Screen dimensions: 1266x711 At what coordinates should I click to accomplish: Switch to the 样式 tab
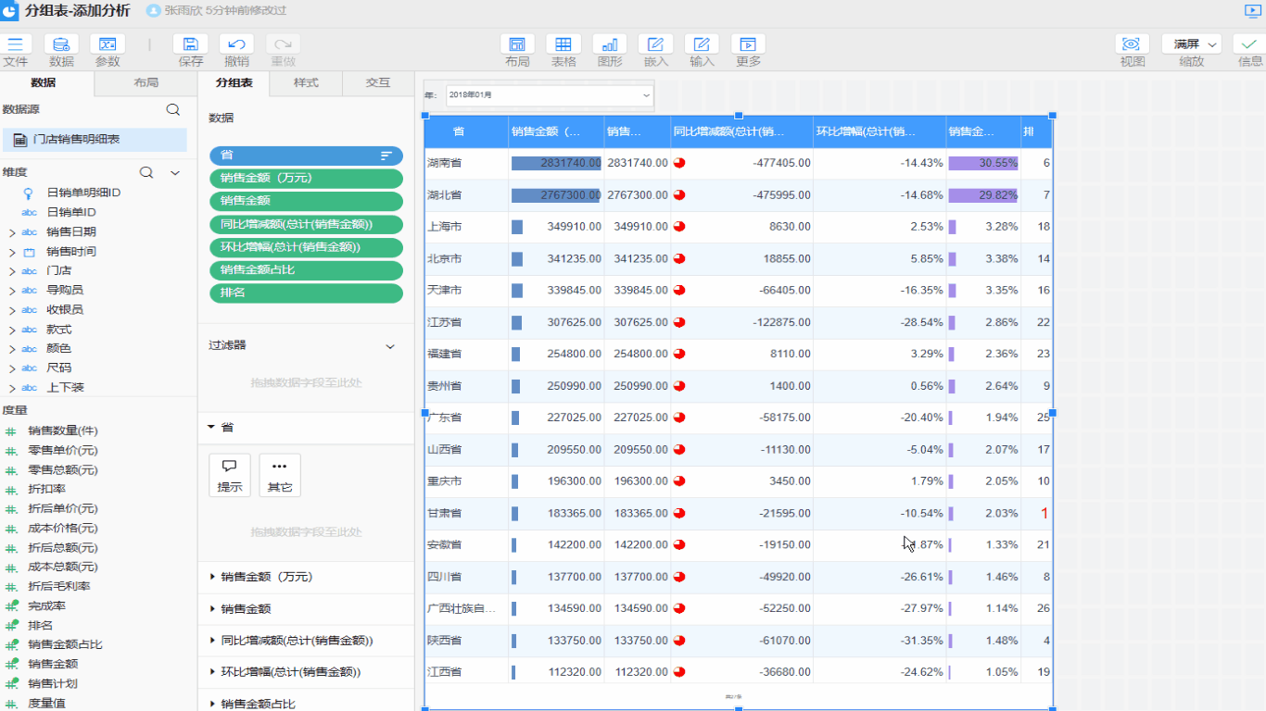306,82
